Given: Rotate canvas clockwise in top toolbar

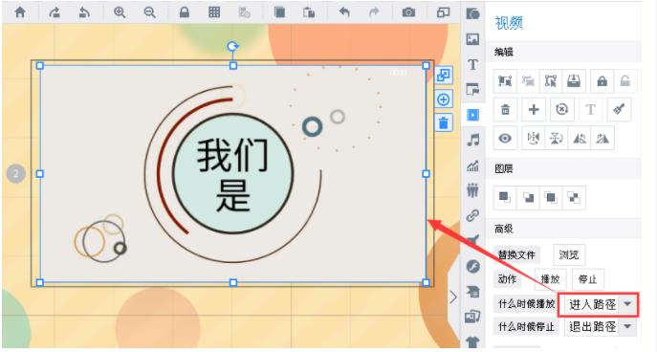Looking at the screenshot, I should [55, 12].
